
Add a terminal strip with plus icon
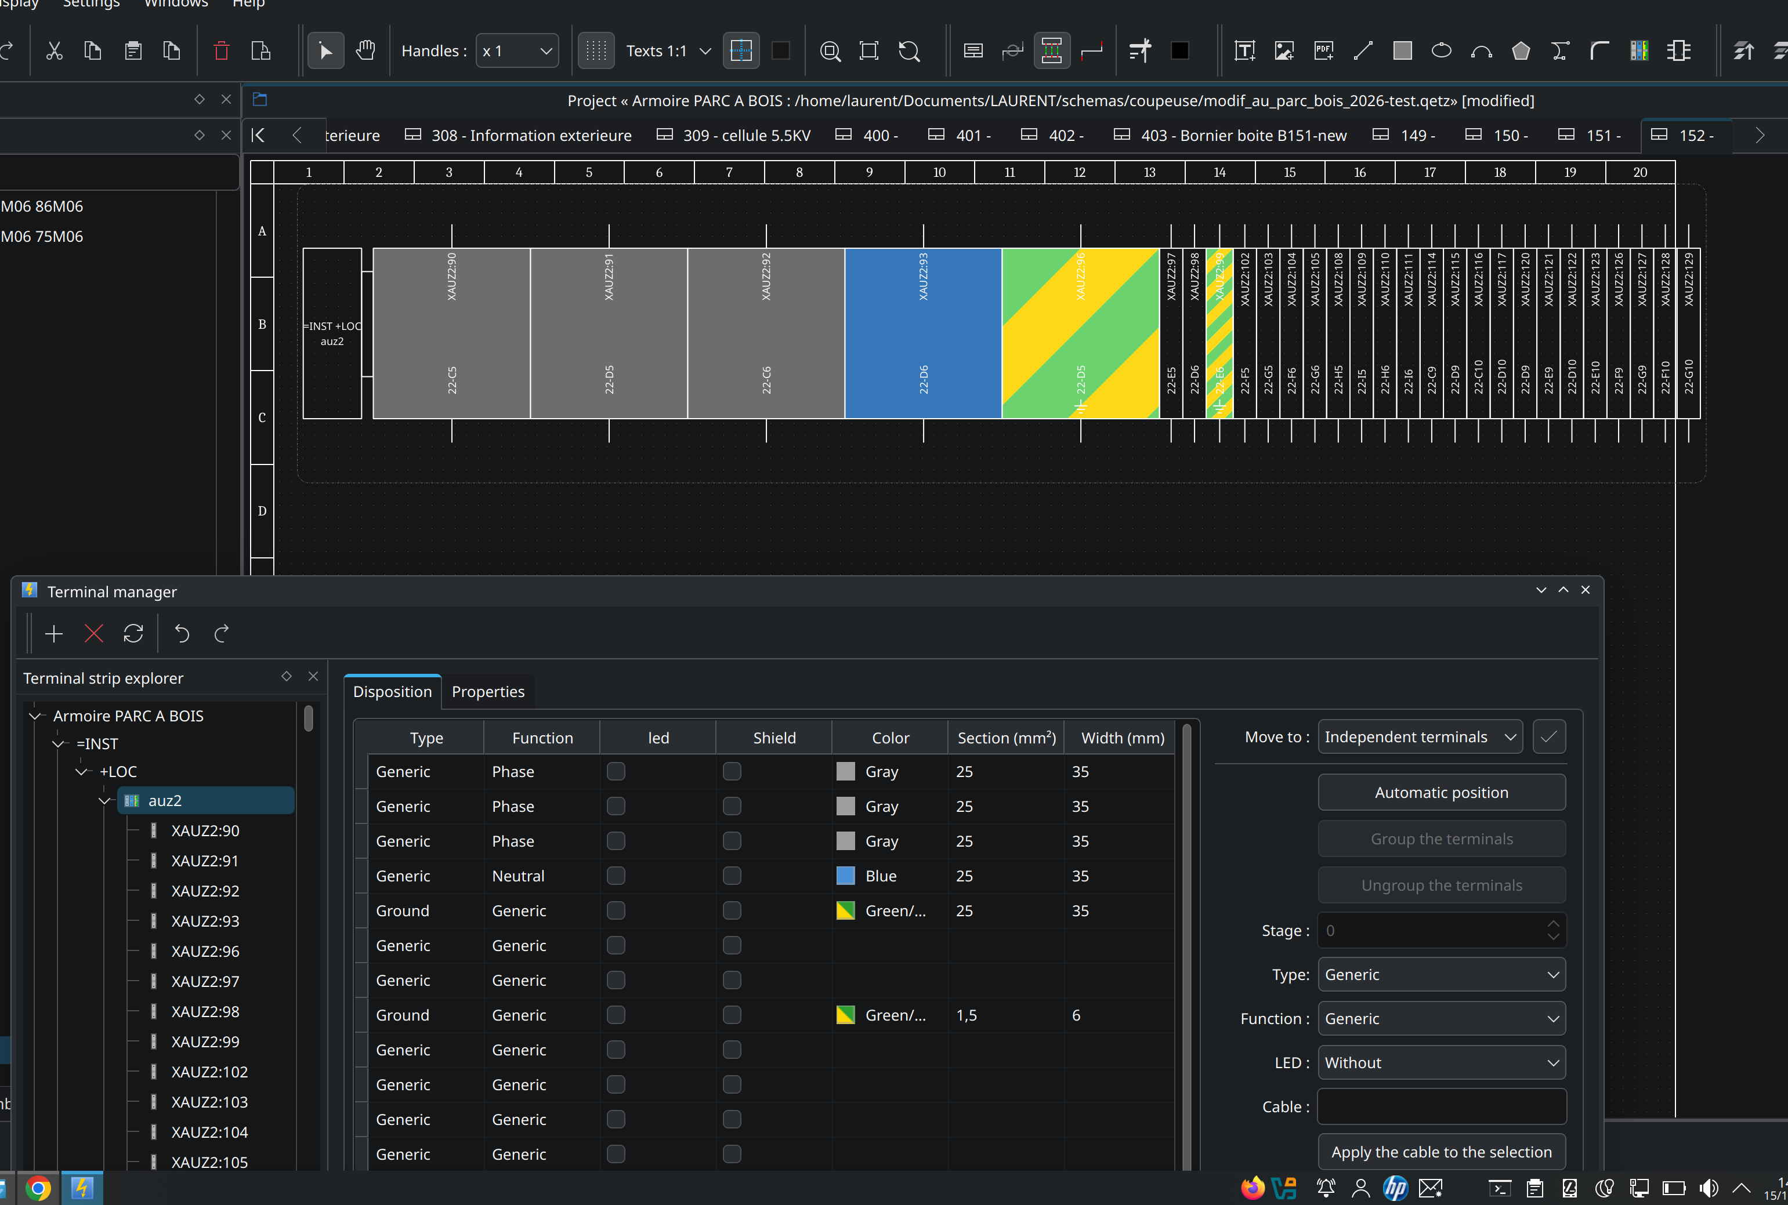point(54,633)
